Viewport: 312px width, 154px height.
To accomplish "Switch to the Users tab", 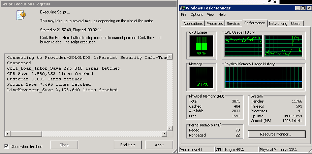I will click(x=296, y=24).
